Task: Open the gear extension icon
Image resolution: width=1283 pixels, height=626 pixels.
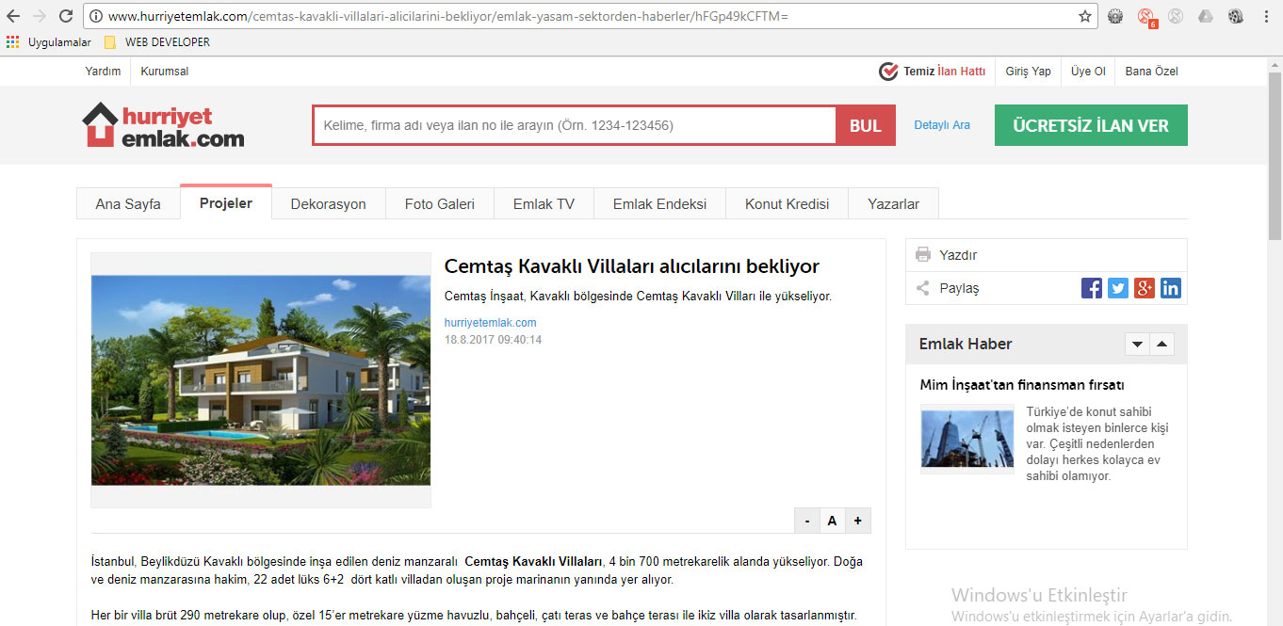Action: point(1116,16)
